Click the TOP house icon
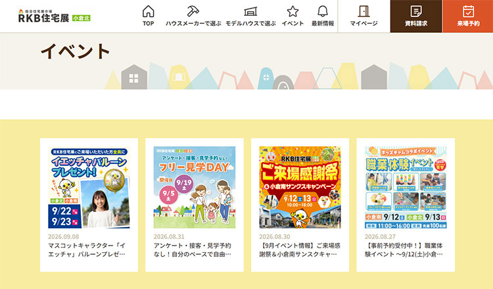Screen dimensions: 493x289 point(148,11)
